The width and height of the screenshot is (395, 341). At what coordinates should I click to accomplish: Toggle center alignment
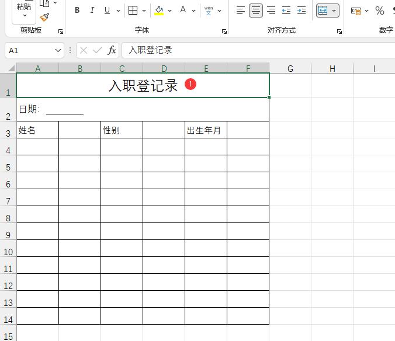pyautogui.click(x=256, y=11)
